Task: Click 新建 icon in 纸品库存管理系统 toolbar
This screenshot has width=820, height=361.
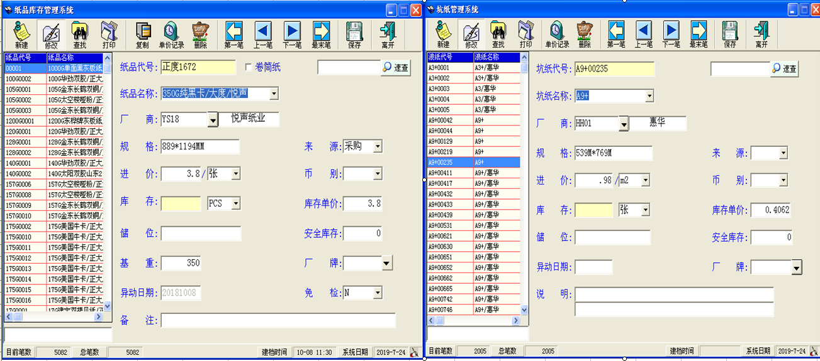Action: tap(21, 33)
